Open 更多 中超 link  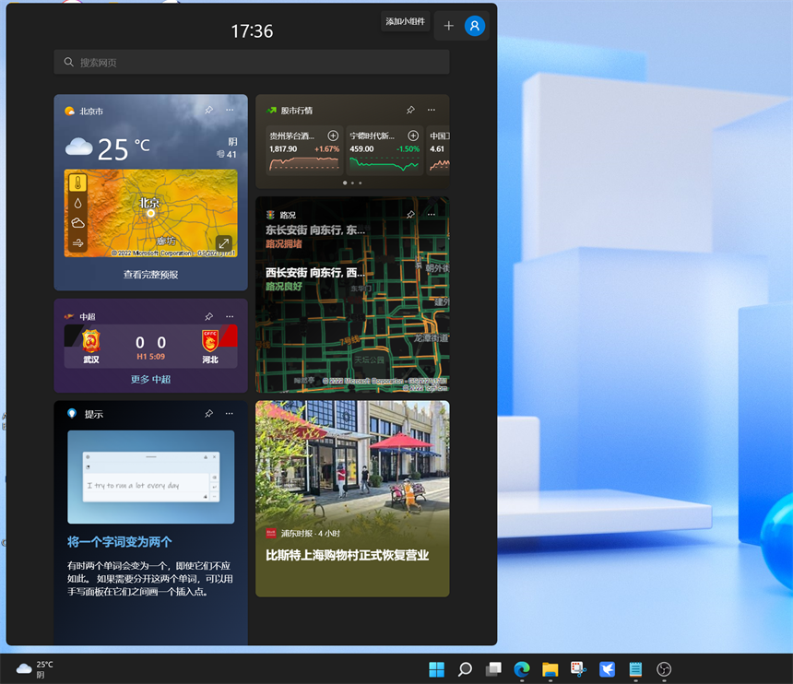pyautogui.click(x=150, y=379)
